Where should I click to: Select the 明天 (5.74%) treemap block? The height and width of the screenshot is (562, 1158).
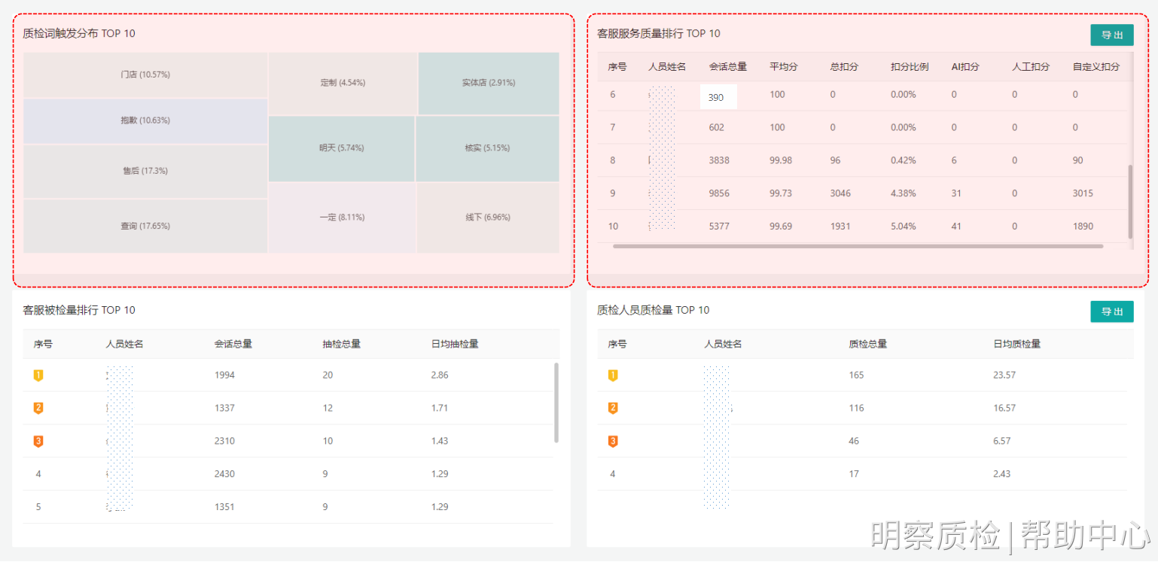coord(341,148)
